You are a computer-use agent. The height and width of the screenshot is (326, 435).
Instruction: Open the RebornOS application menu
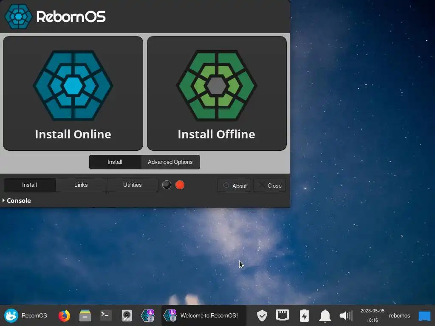pos(25,315)
